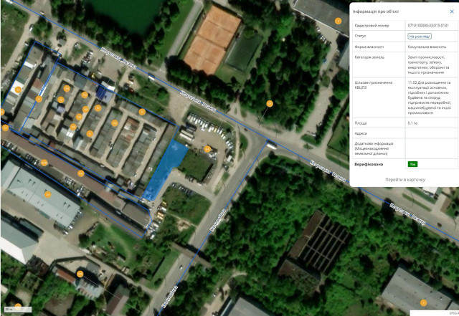This screenshot has width=459, height=316.
Task: Click the orange marker left of the panel's header
Action: coord(339,21)
